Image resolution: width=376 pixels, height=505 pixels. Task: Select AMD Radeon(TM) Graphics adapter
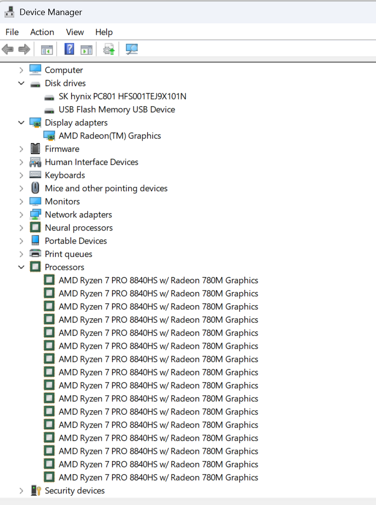click(110, 136)
